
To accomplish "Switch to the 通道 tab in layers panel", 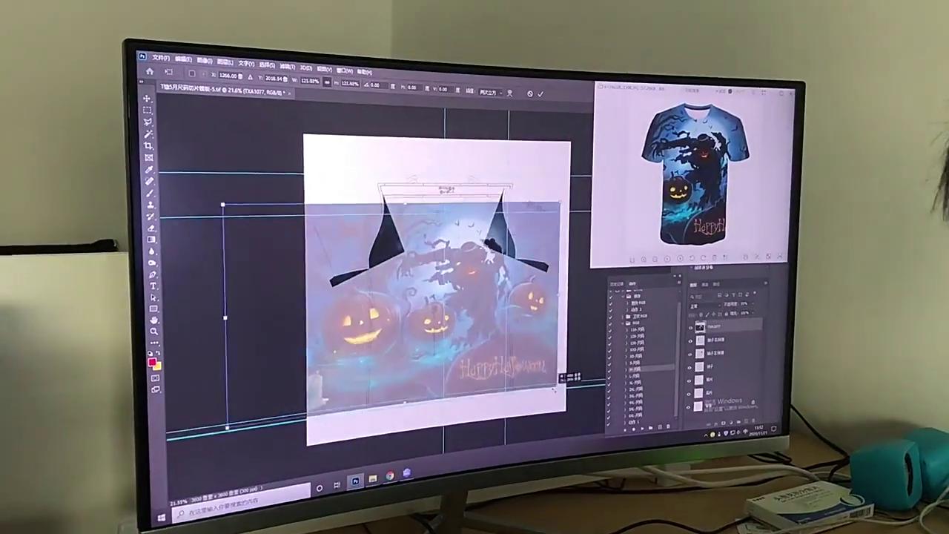I will pos(705,284).
